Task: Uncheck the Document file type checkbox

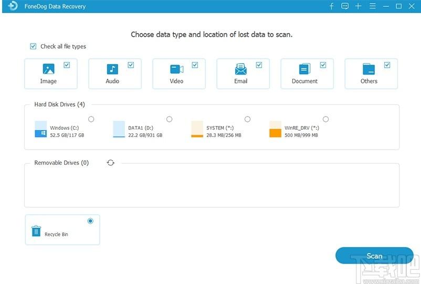Action: tap(323, 65)
